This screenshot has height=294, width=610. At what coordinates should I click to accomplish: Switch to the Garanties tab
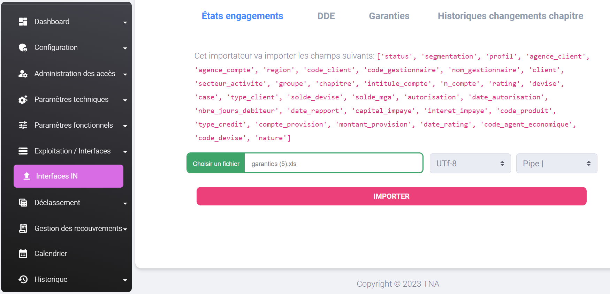(x=389, y=16)
